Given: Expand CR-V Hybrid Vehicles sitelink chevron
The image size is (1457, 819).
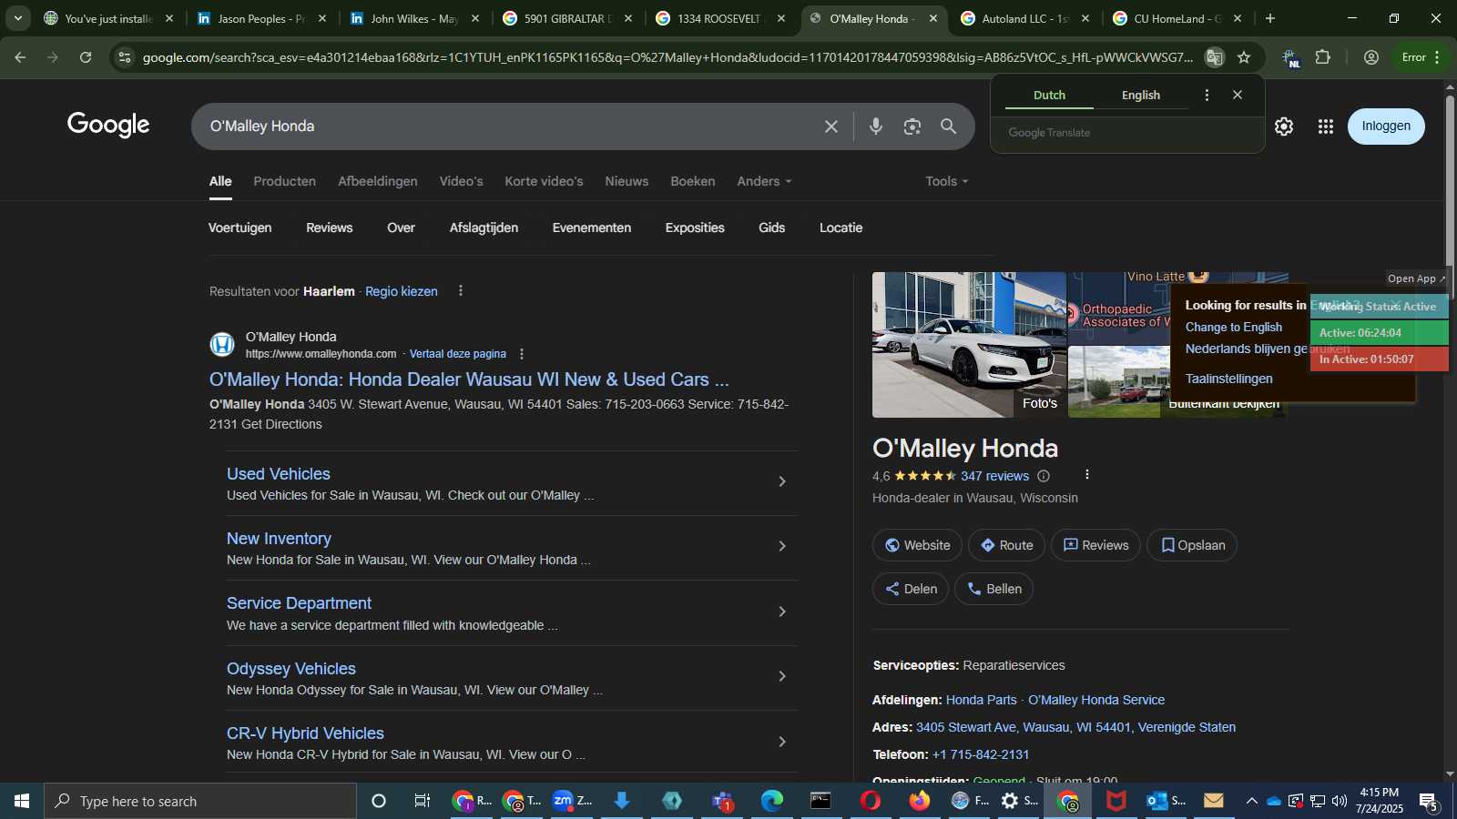Looking at the screenshot, I should [782, 742].
